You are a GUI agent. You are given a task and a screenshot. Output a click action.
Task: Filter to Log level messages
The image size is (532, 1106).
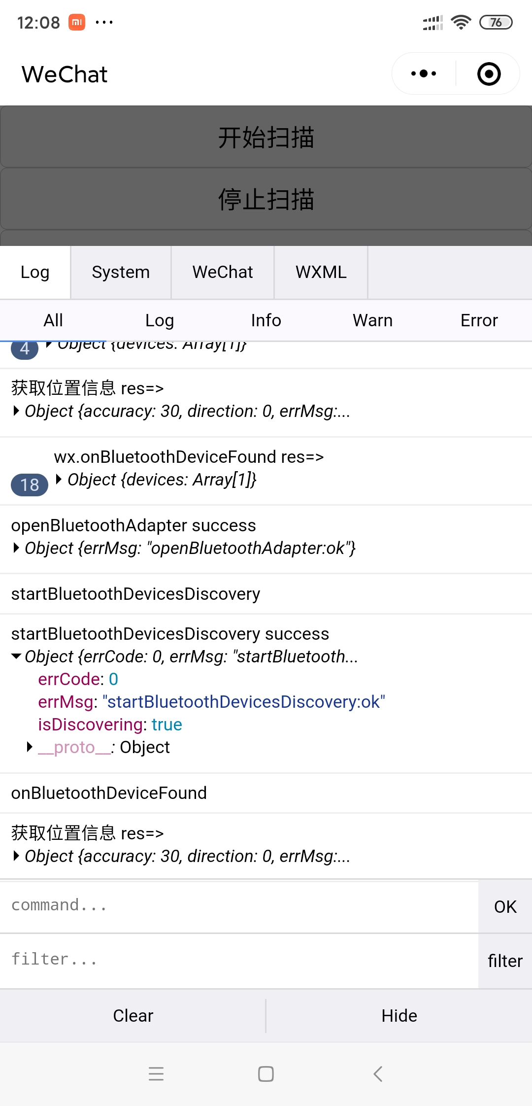pos(160,320)
